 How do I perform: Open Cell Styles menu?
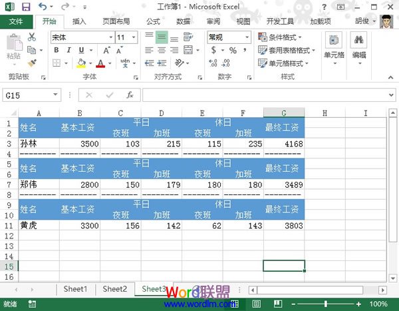[x=283, y=63]
